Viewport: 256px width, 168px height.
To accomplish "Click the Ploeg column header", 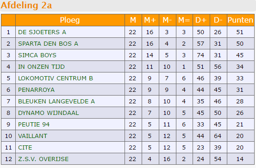I will 70,20.
